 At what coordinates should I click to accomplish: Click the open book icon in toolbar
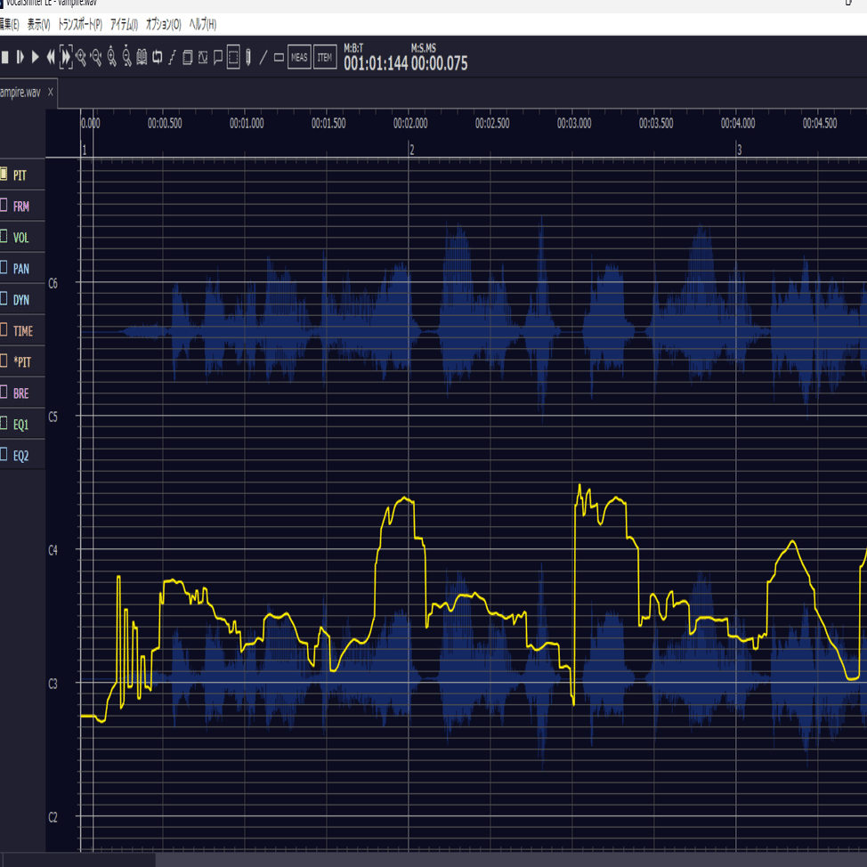(x=142, y=57)
